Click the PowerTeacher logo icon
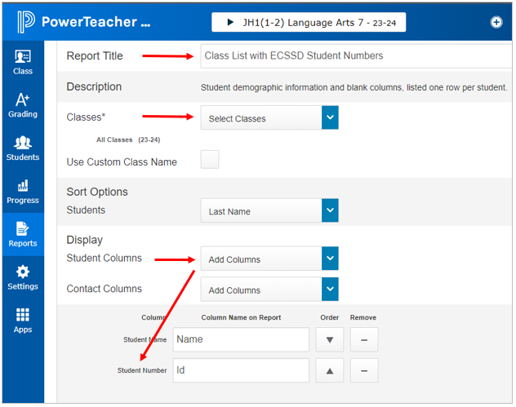The width and height of the screenshot is (516, 407). coord(26,22)
